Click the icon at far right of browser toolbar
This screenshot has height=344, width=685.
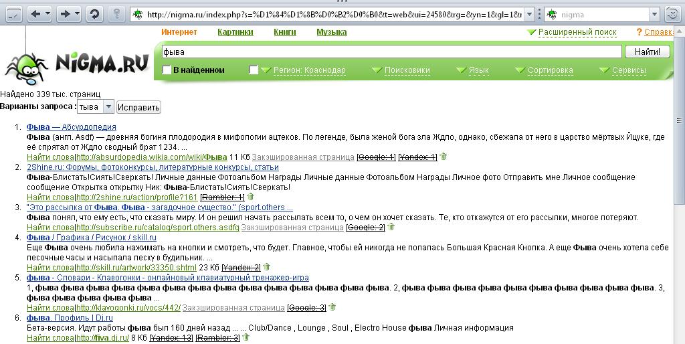(672, 15)
